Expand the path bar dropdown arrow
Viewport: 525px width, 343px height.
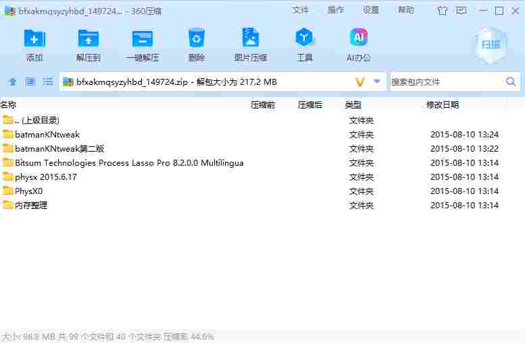tap(376, 81)
